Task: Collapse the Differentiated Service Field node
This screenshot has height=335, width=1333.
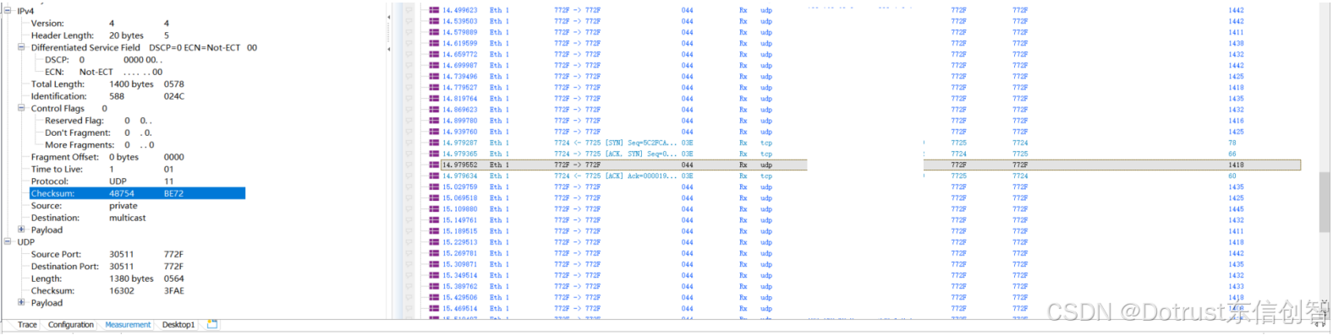Action: tap(21, 47)
